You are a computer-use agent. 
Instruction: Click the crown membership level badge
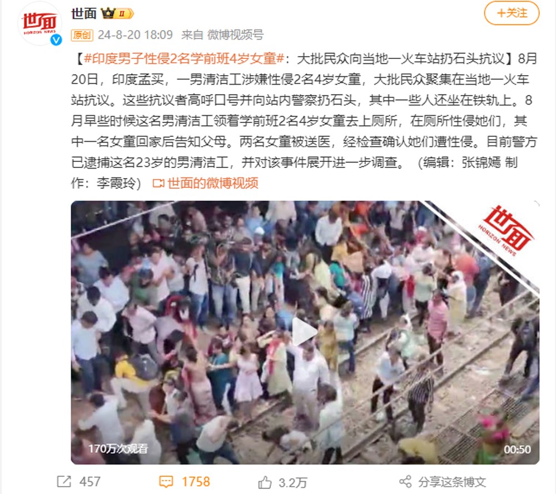(x=117, y=13)
